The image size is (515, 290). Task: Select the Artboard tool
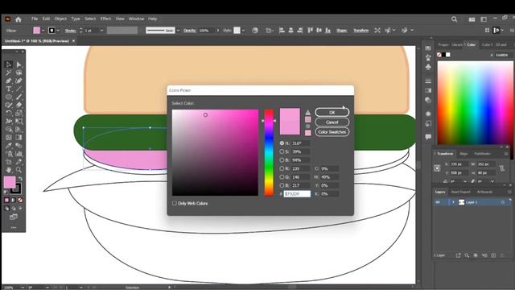click(9, 162)
